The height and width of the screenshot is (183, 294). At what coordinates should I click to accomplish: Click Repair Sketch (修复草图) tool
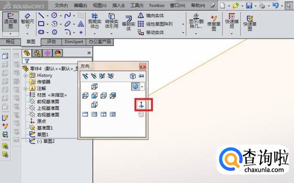[x=214, y=23]
